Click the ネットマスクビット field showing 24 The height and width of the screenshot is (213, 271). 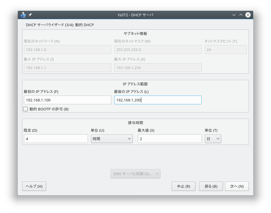pyautogui.click(x=225, y=50)
